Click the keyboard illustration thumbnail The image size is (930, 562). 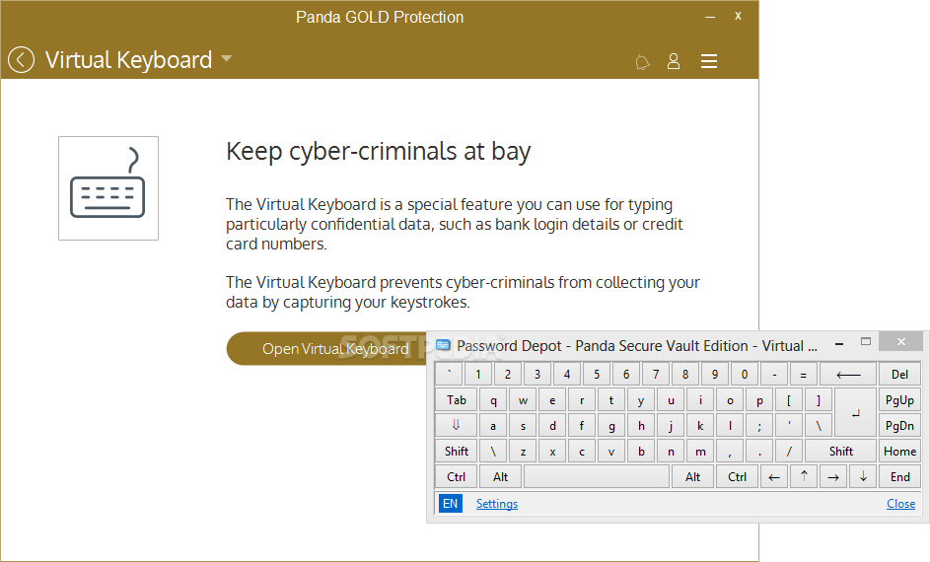(x=108, y=188)
